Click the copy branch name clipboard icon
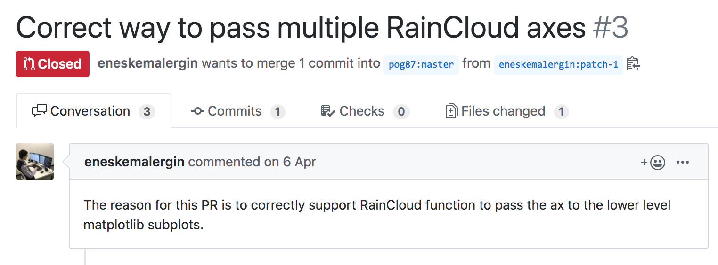The image size is (718, 265). tap(633, 64)
